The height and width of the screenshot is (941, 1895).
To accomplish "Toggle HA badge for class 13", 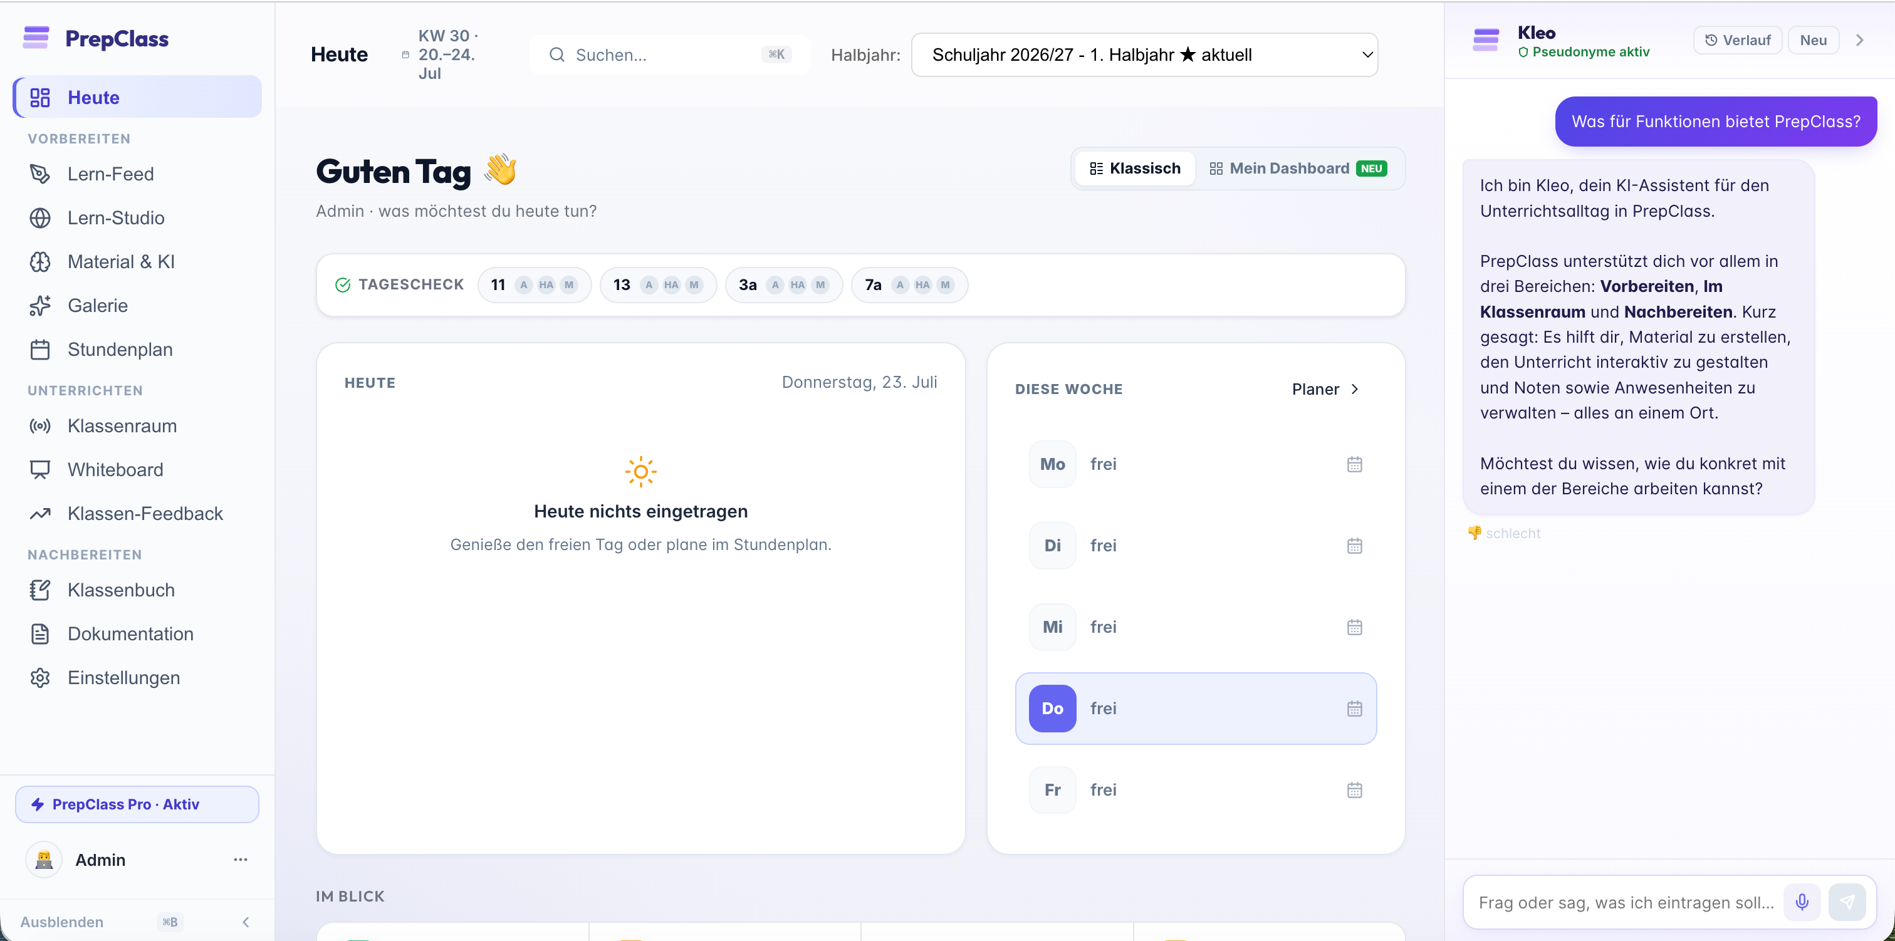I will click(671, 284).
